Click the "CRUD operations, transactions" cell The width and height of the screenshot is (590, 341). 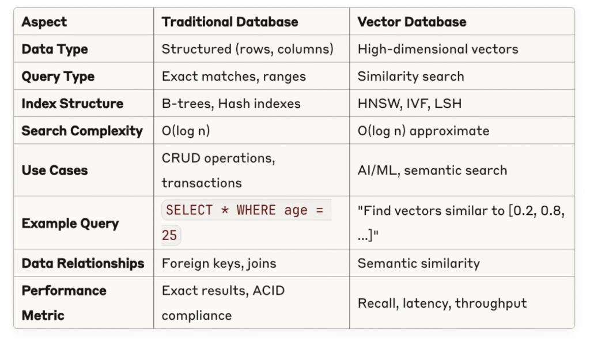tap(218, 170)
